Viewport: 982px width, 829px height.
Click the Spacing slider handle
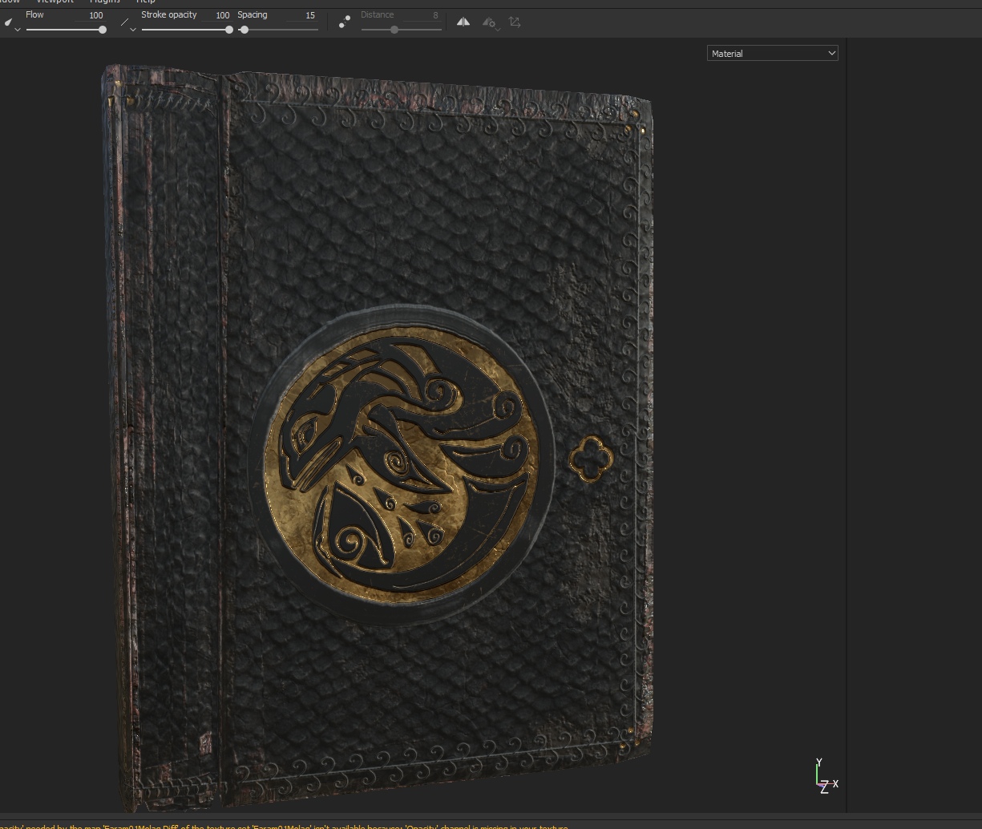pos(244,30)
